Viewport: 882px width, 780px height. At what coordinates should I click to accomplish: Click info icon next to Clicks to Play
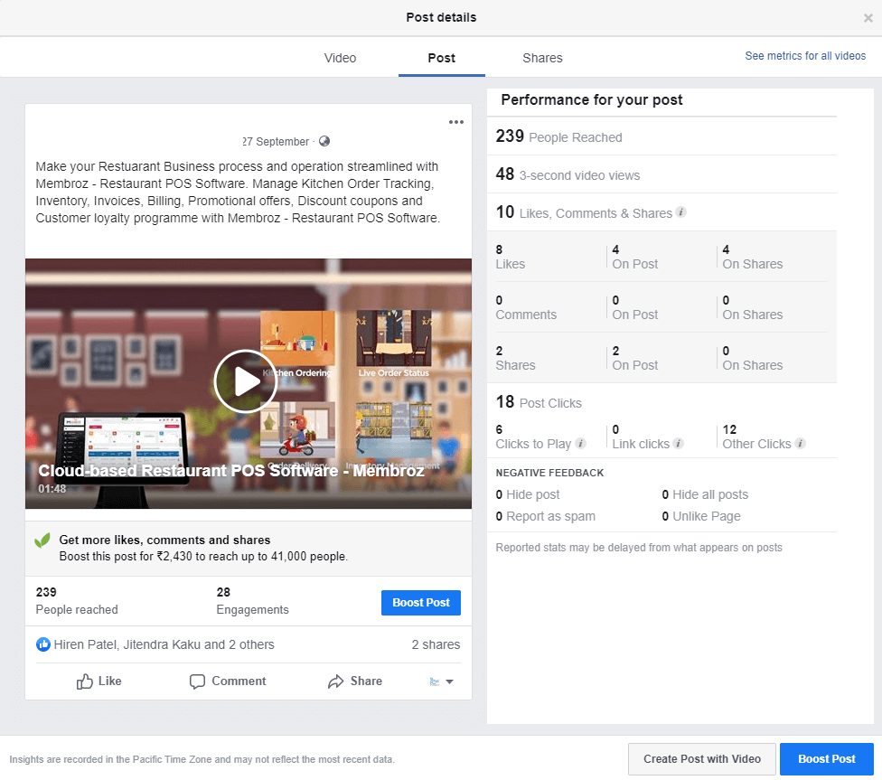pos(580,443)
